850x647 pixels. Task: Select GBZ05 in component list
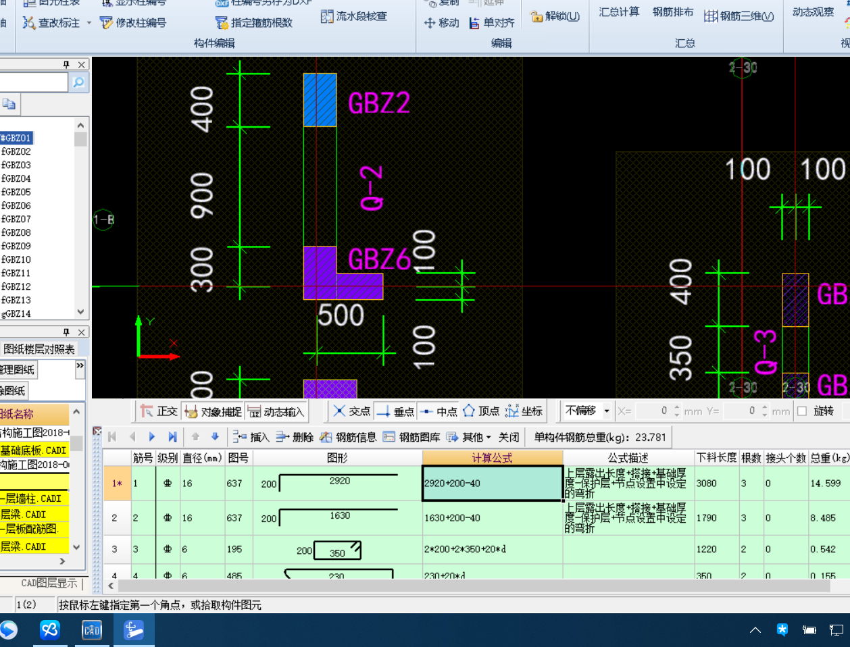pos(16,192)
